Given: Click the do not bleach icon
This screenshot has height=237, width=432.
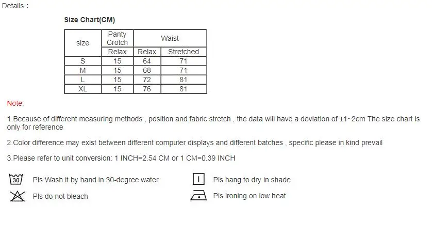Looking at the screenshot, I should tap(18, 196).
